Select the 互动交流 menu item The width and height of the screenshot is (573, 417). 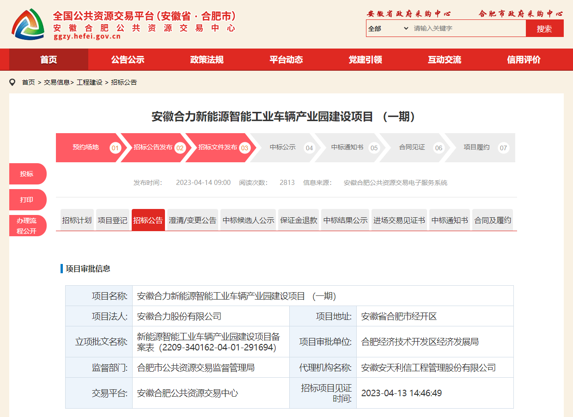[444, 59]
